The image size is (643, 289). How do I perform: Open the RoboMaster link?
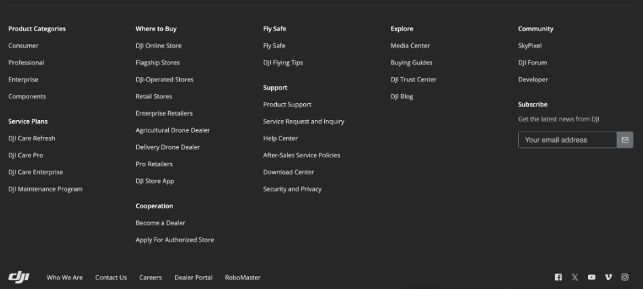point(242,277)
